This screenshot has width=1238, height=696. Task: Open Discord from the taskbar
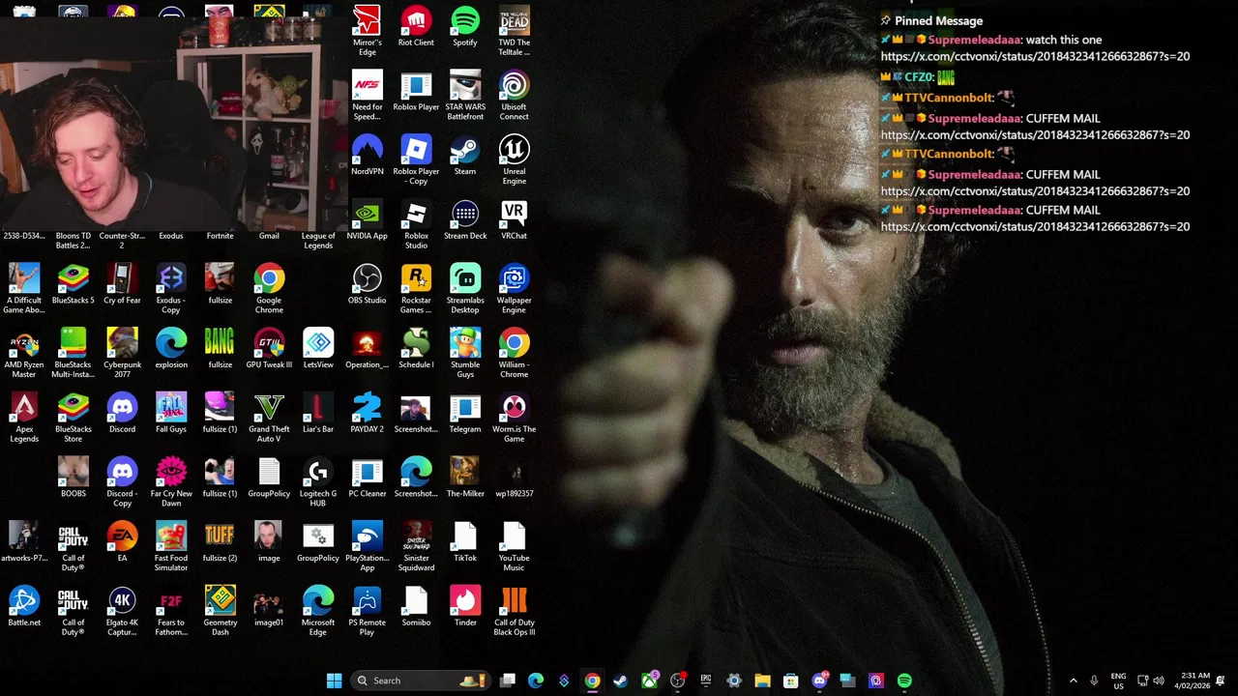point(819,681)
